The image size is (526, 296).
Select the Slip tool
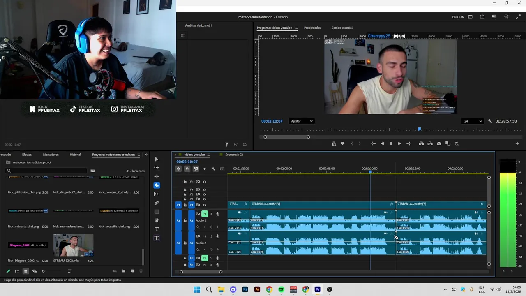[157, 194]
